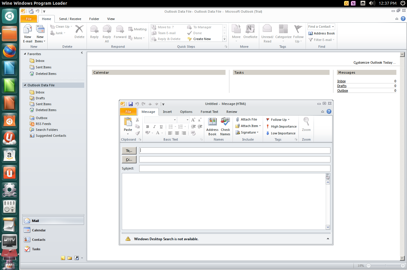Toggle center text alignment

(x=177, y=133)
